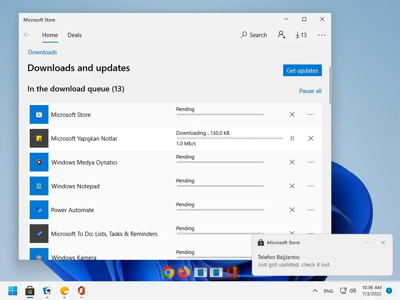The width and height of the screenshot is (400, 300).
Task: Click the Microsoft Store app icon in queue
Action: click(x=39, y=114)
